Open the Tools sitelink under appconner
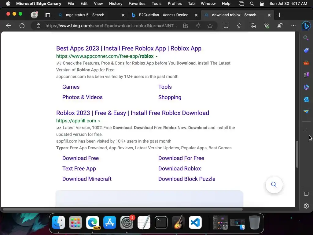313x235 pixels. coord(165,87)
